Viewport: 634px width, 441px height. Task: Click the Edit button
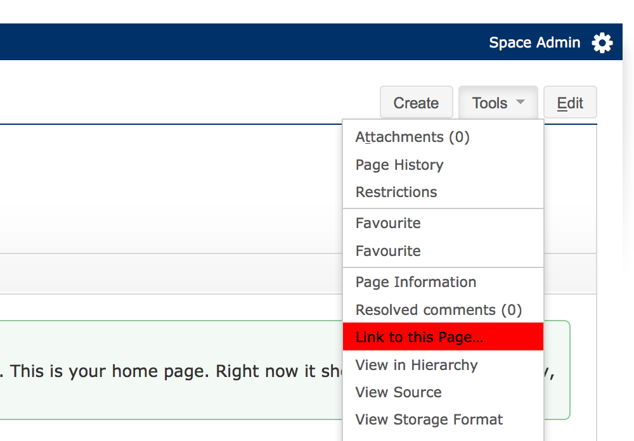point(570,103)
